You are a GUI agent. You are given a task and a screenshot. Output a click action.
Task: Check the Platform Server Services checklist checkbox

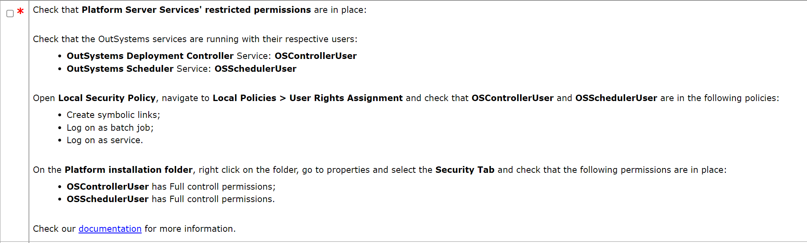click(9, 12)
